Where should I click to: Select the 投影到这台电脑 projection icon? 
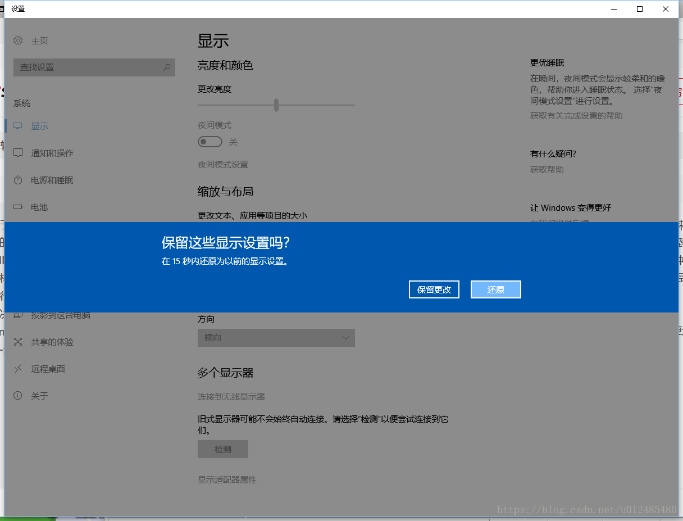point(18,315)
